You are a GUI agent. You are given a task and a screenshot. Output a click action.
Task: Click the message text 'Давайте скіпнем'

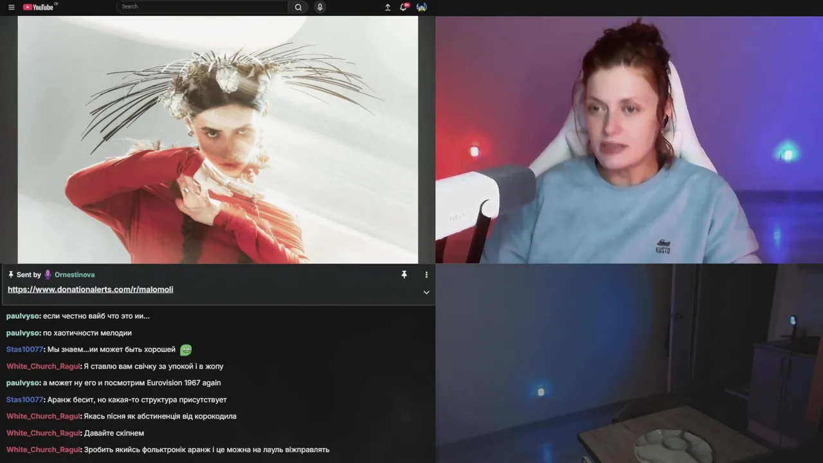(114, 433)
